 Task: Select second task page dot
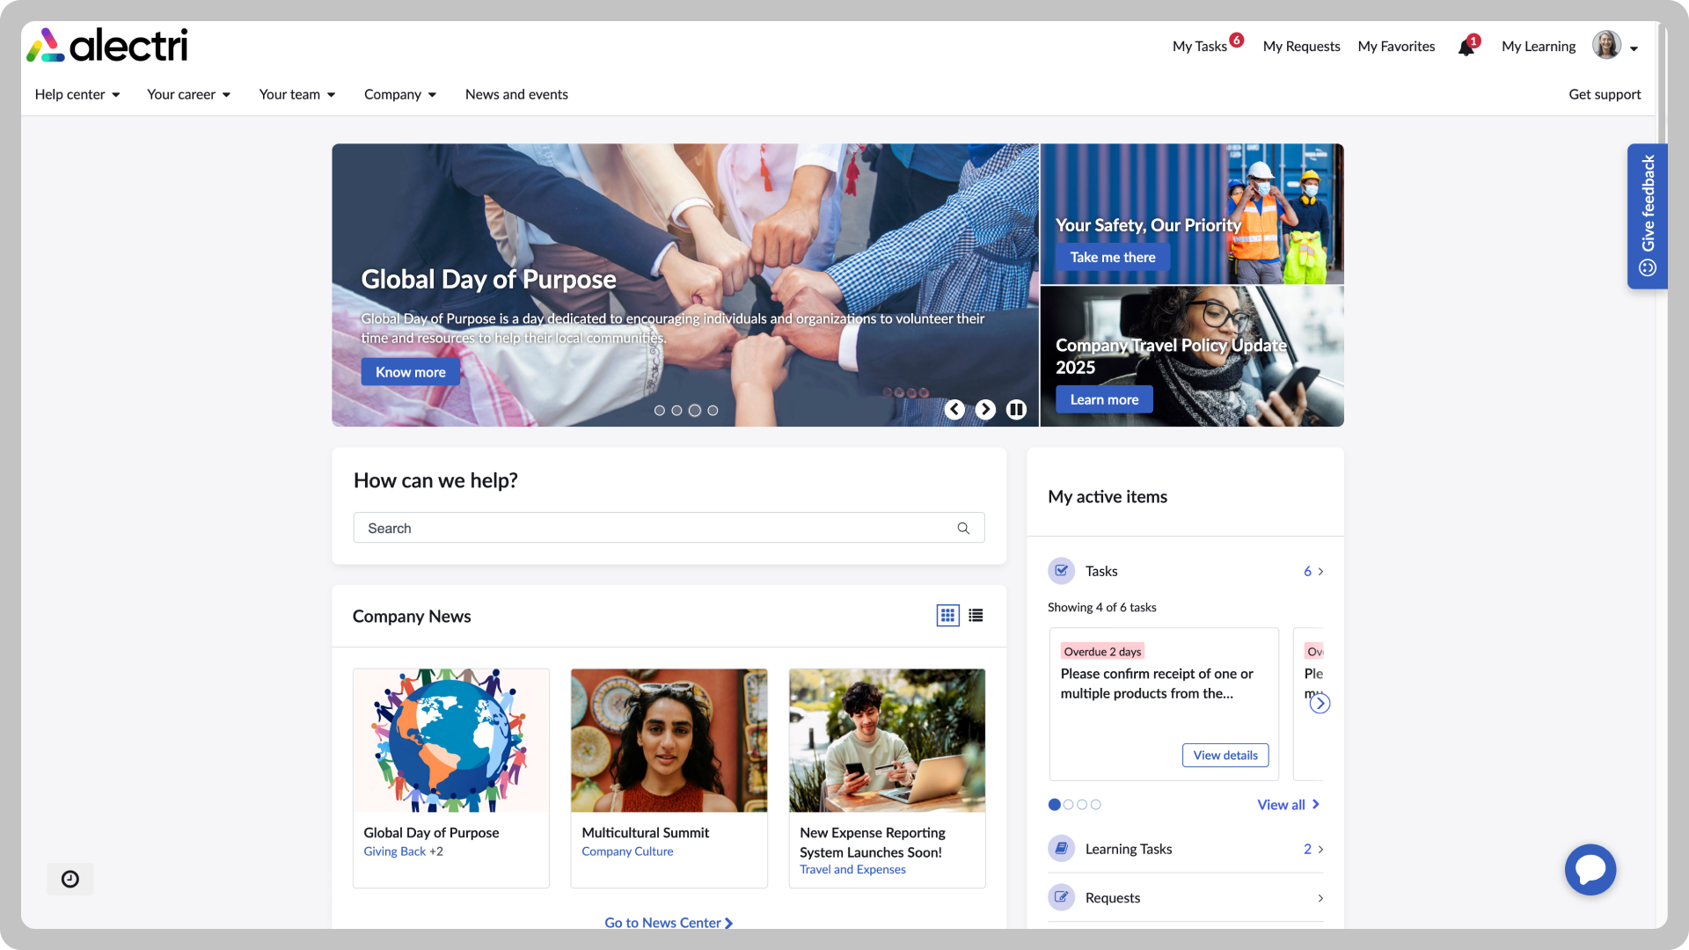point(1068,804)
